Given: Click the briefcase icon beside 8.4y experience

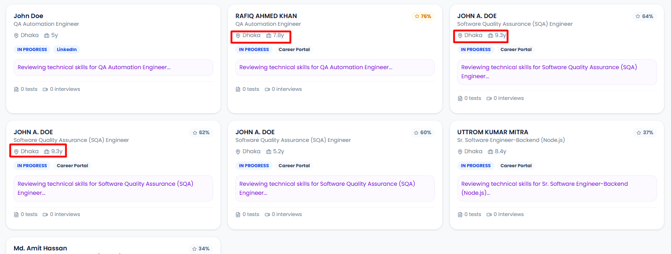Looking at the screenshot, I should pos(491,152).
